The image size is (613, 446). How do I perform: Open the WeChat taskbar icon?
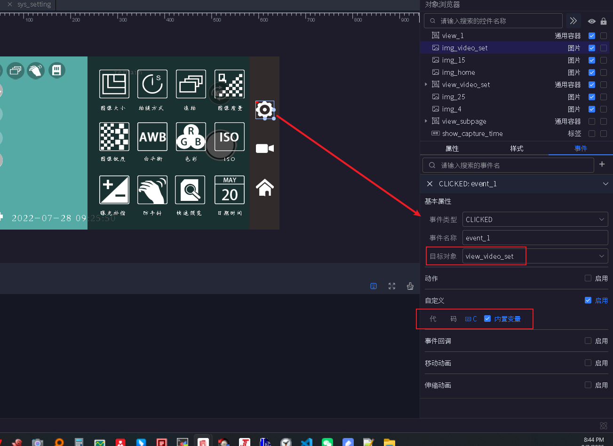327,443
